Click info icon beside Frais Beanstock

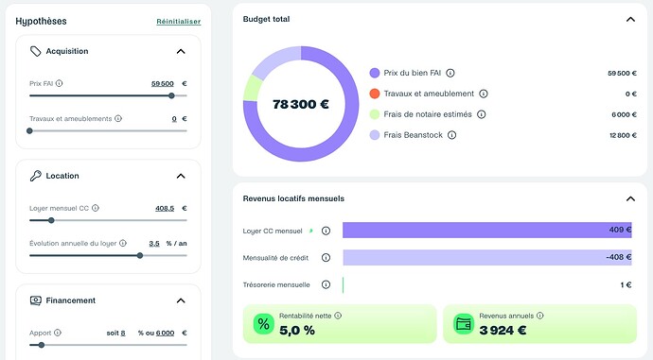(451, 135)
